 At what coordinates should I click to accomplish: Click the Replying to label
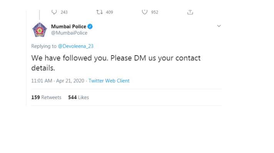[44, 46]
